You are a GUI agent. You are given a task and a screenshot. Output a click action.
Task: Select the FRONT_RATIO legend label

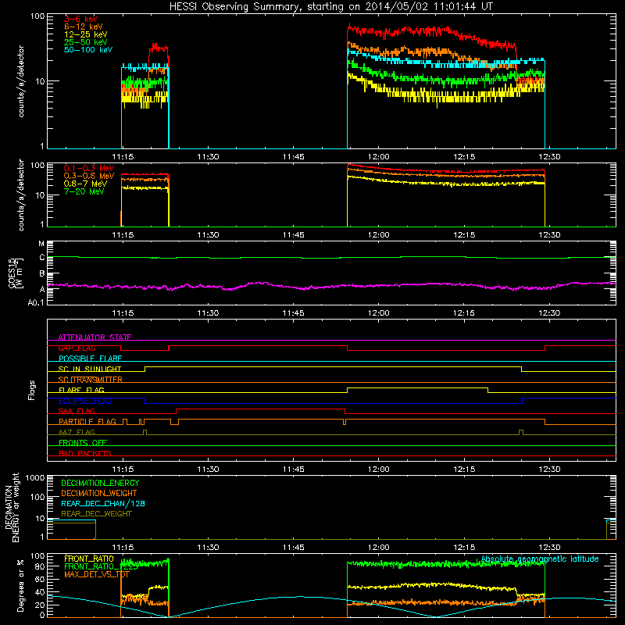coord(89,559)
